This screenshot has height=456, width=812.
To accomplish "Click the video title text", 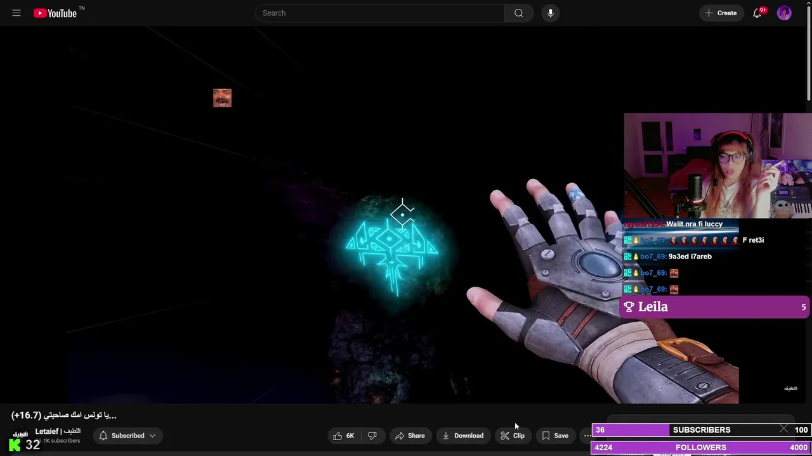I will [x=63, y=415].
